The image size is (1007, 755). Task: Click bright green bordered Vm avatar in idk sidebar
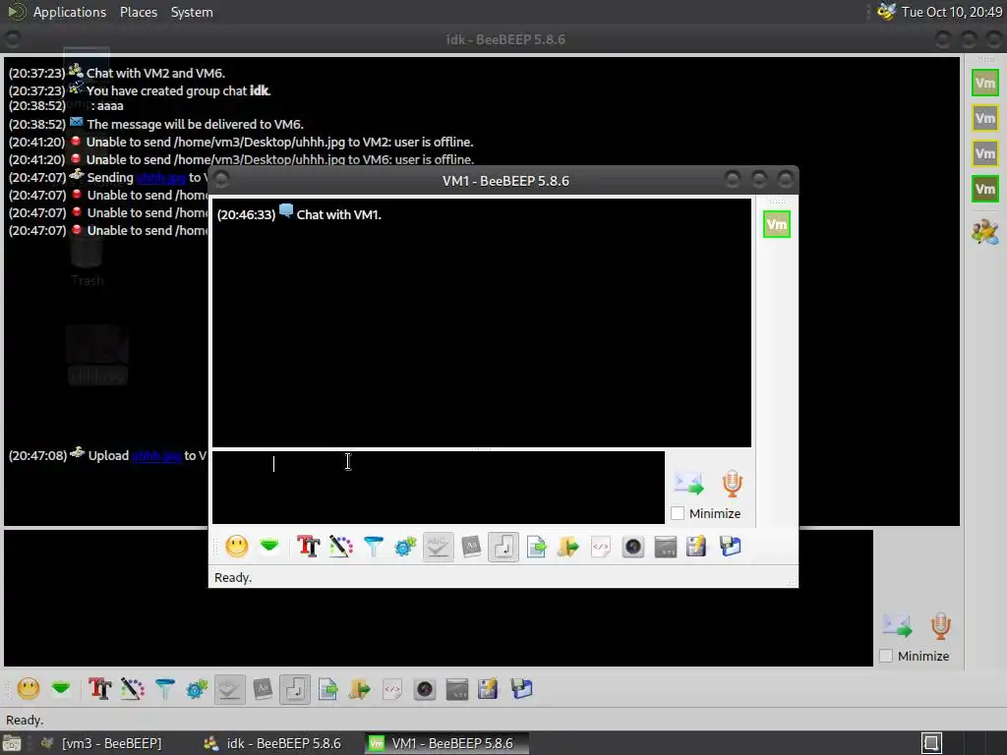tap(985, 83)
